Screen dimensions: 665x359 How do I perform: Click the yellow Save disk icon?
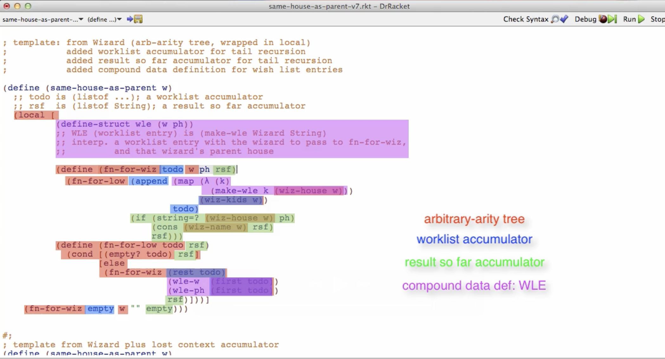[x=138, y=19]
